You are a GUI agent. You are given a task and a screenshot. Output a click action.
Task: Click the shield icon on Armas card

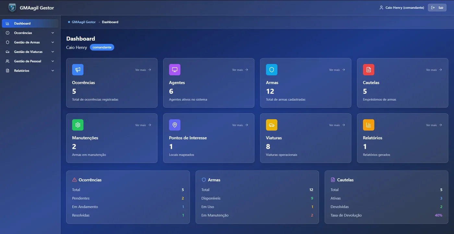pyautogui.click(x=272, y=70)
